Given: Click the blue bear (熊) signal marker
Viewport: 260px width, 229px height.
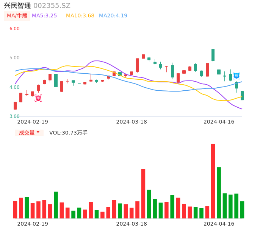Looking at the screenshot, I should [x=236, y=76].
